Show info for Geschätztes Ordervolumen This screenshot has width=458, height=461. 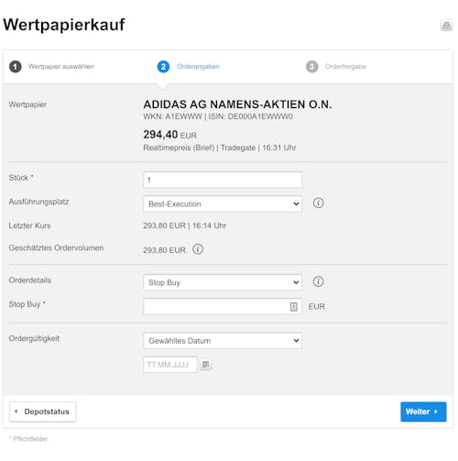click(x=198, y=249)
